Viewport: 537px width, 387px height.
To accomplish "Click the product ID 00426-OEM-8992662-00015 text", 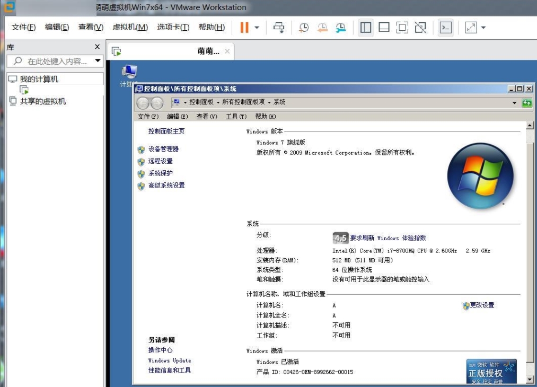I will [318, 372].
